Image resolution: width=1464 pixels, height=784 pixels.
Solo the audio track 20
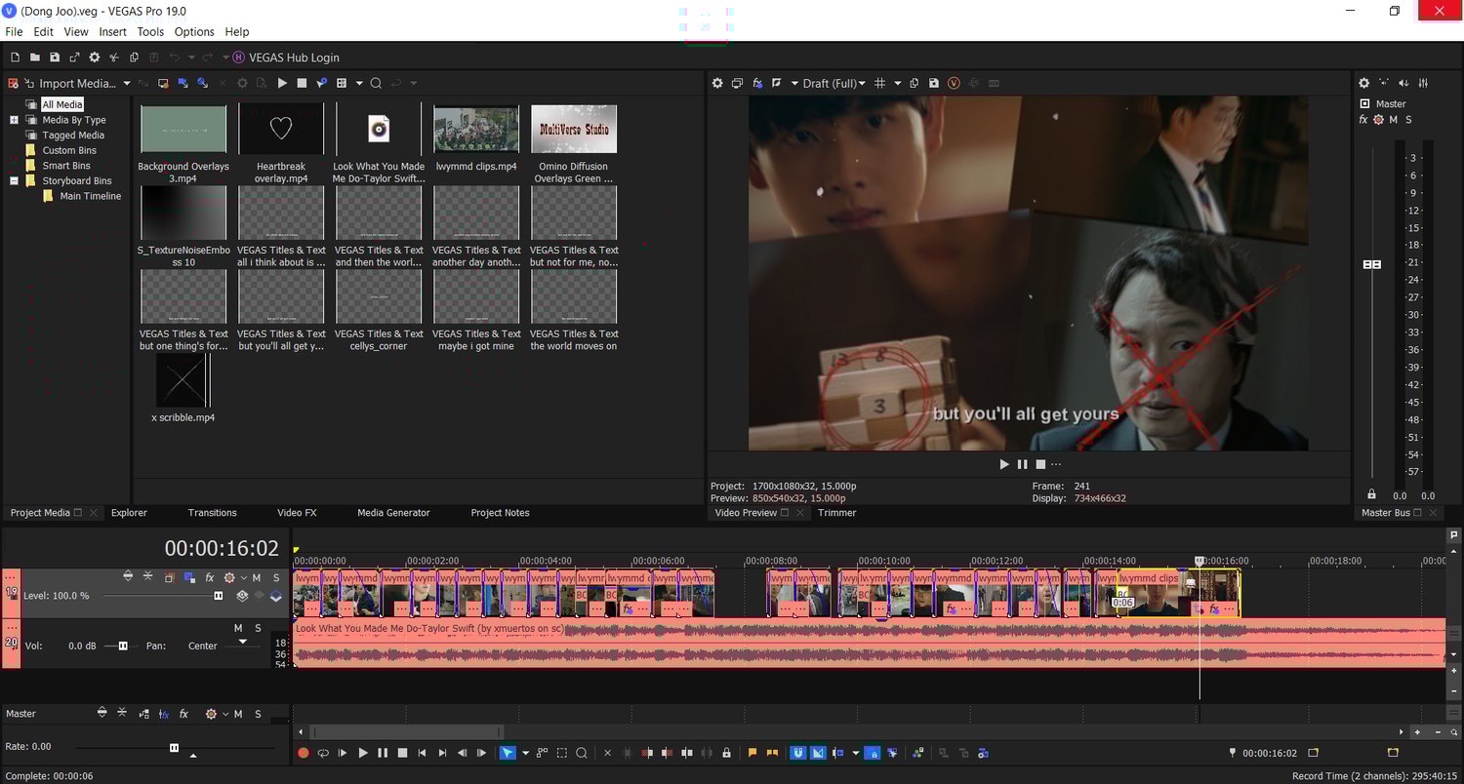pyautogui.click(x=258, y=628)
